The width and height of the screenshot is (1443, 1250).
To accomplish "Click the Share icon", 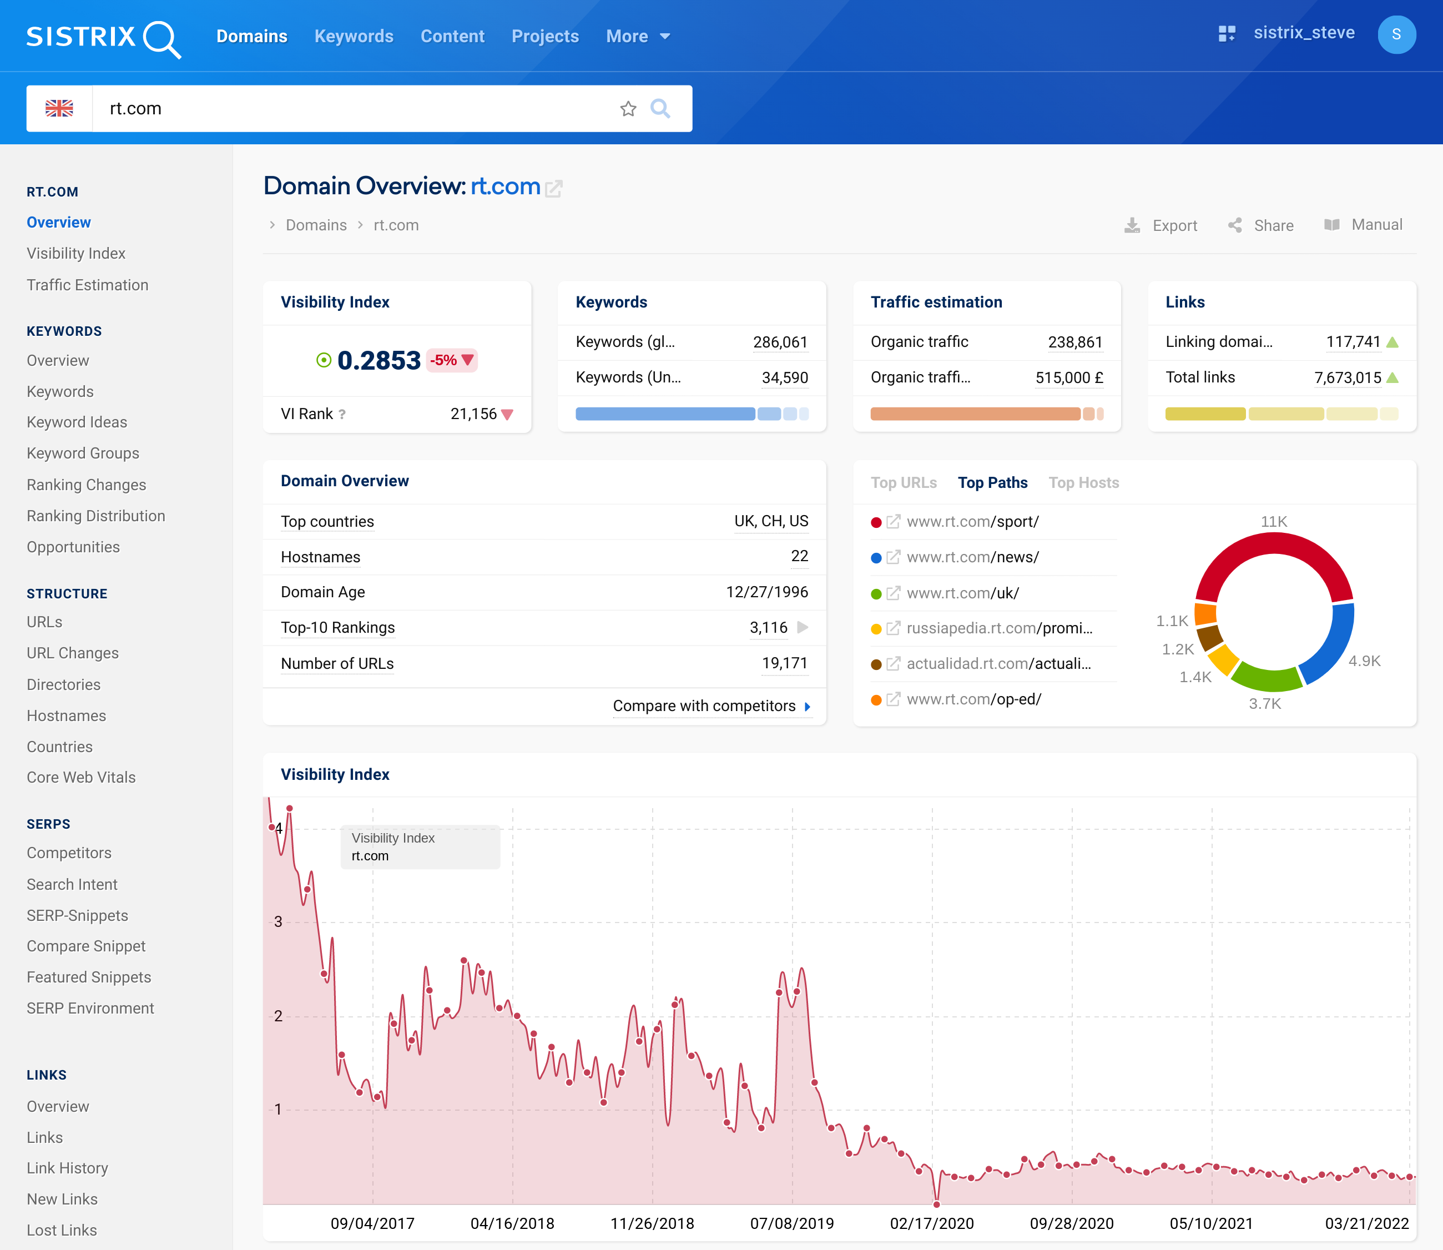I will tap(1235, 225).
